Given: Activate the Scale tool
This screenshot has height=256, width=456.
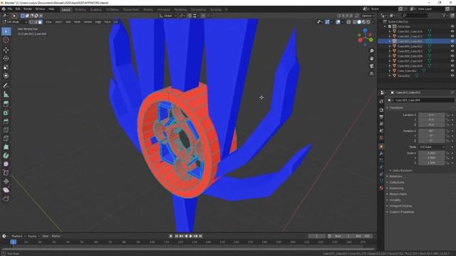Looking at the screenshot, I should 6,67.
